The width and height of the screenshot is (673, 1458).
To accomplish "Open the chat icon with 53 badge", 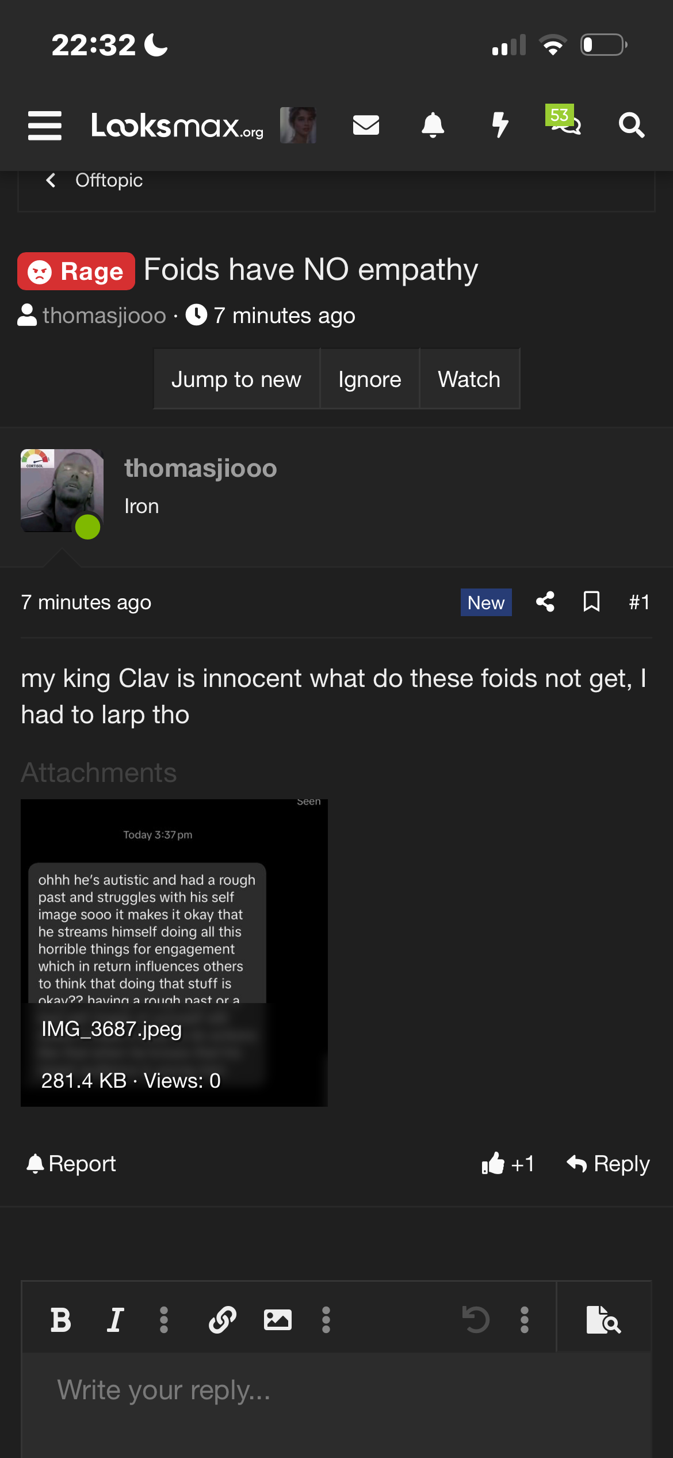I will pos(564,120).
